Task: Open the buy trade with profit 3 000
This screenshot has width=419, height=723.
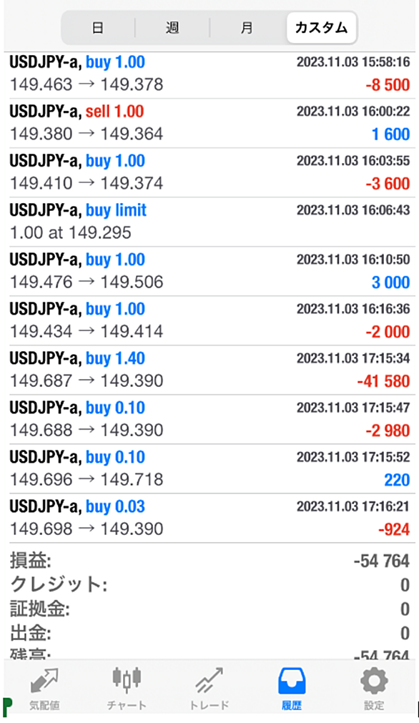Action: click(209, 271)
